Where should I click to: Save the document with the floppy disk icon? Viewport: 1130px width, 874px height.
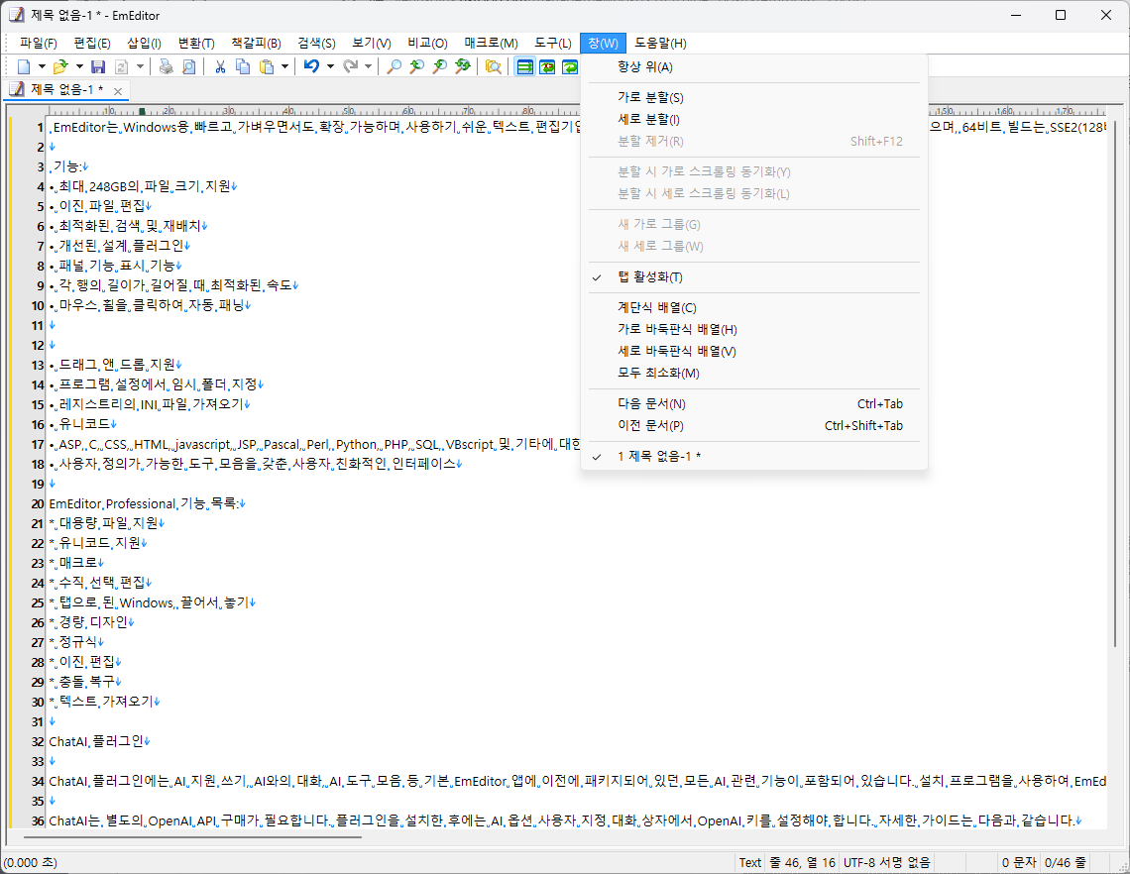click(x=98, y=66)
